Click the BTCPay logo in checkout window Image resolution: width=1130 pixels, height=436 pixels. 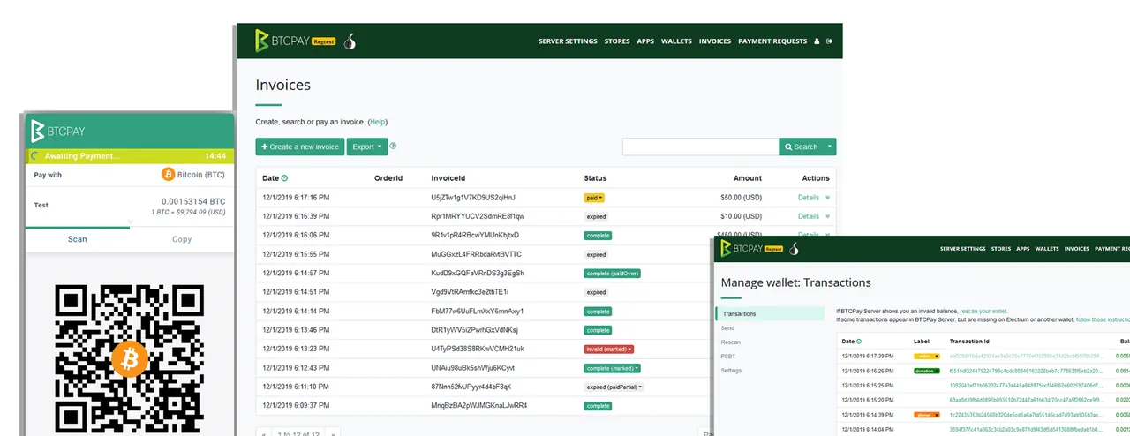(x=58, y=131)
